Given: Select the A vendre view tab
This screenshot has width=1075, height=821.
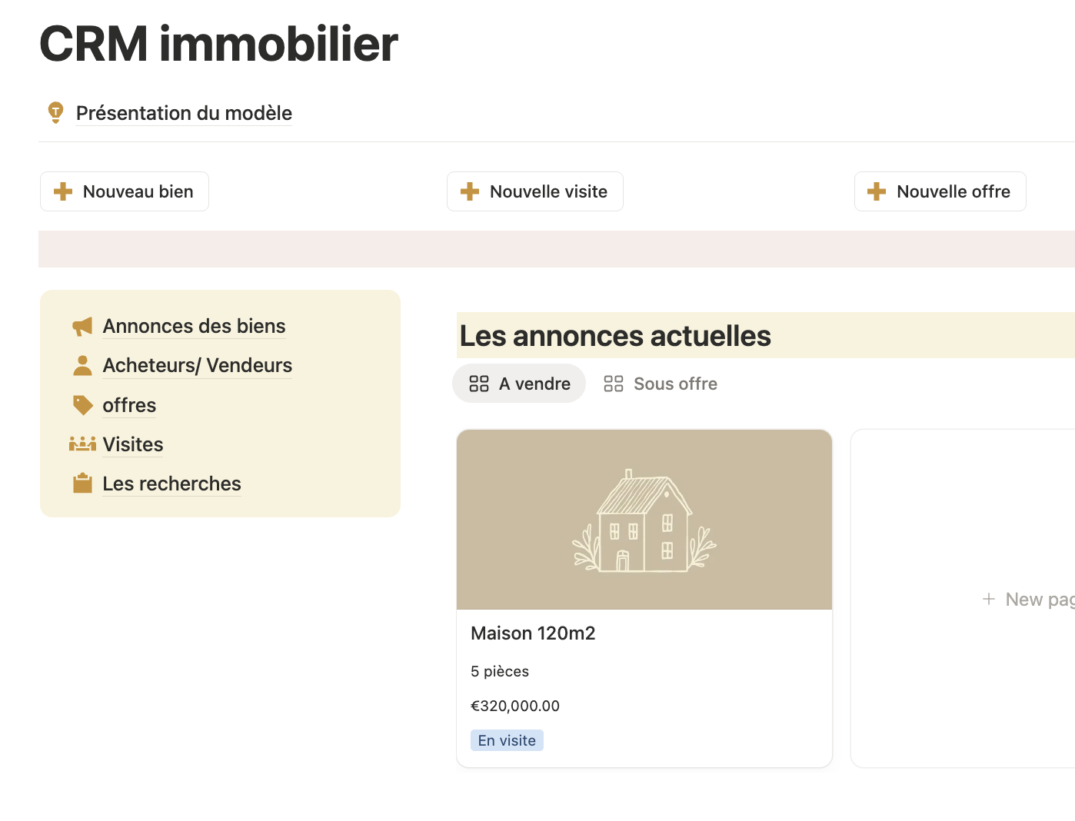Looking at the screenshot, I should (x=534, y=384).
